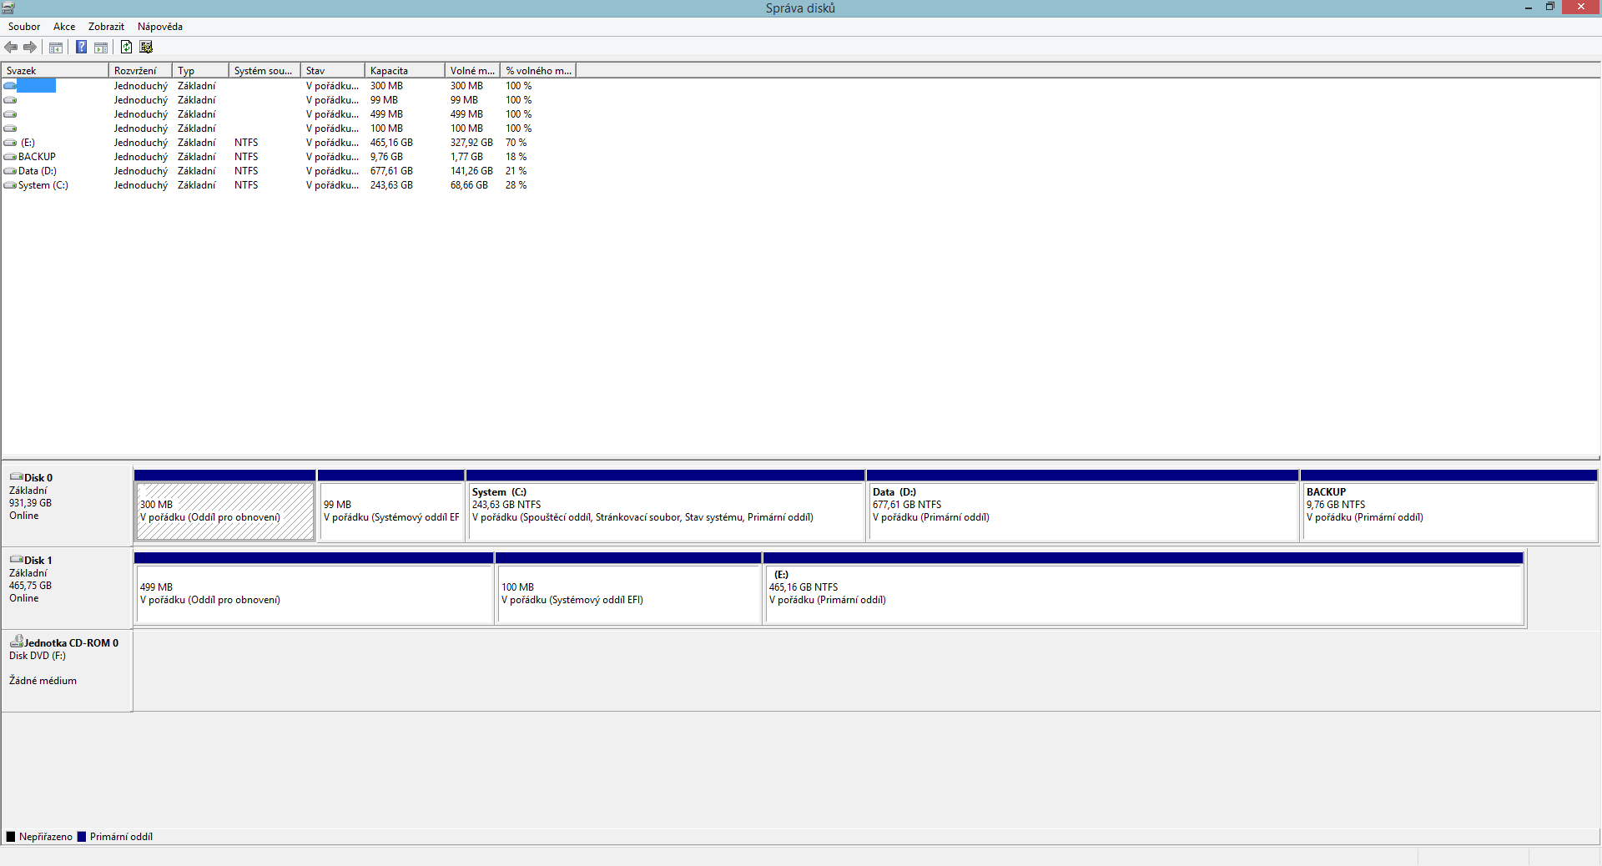Click the Back arrow in the toolbar

11,48
